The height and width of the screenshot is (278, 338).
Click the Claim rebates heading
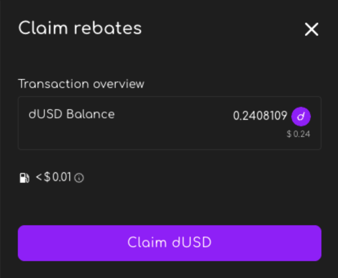pyautogui.click(x=80, y=28)
